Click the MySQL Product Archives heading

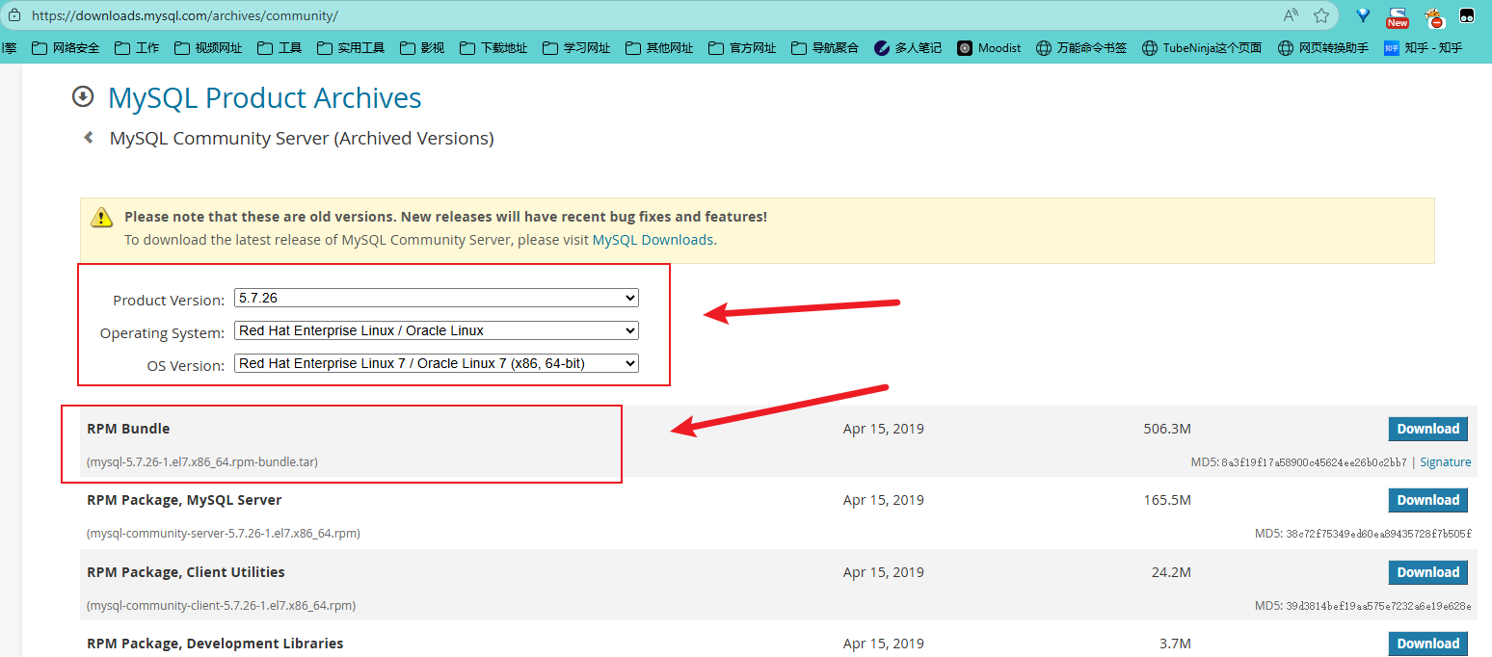click(265, 97)
